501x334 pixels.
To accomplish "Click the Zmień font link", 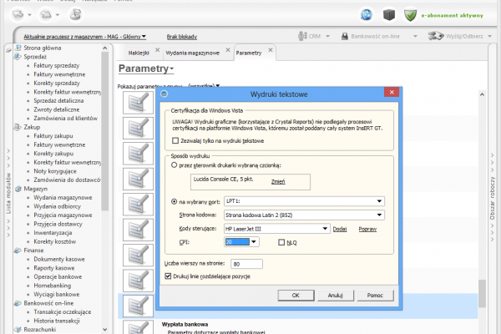I will pyautogui.click(x=278, y=180).
